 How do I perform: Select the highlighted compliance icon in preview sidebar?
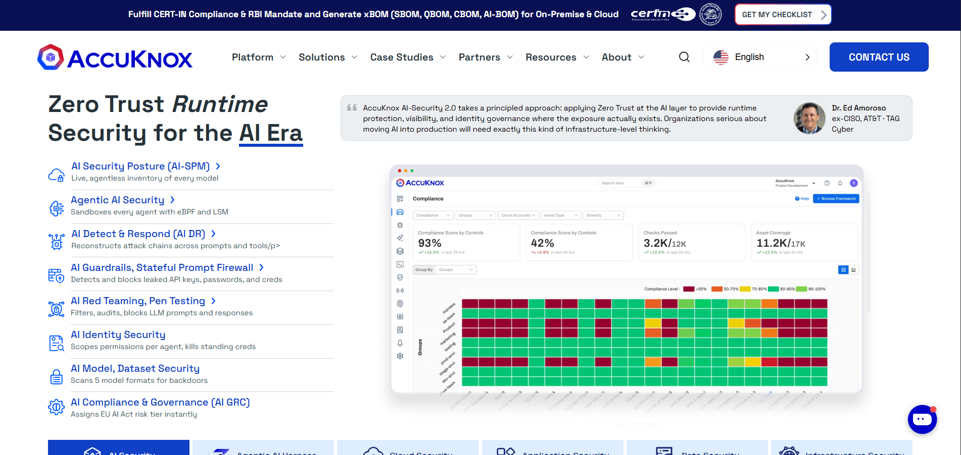[400, 212]
